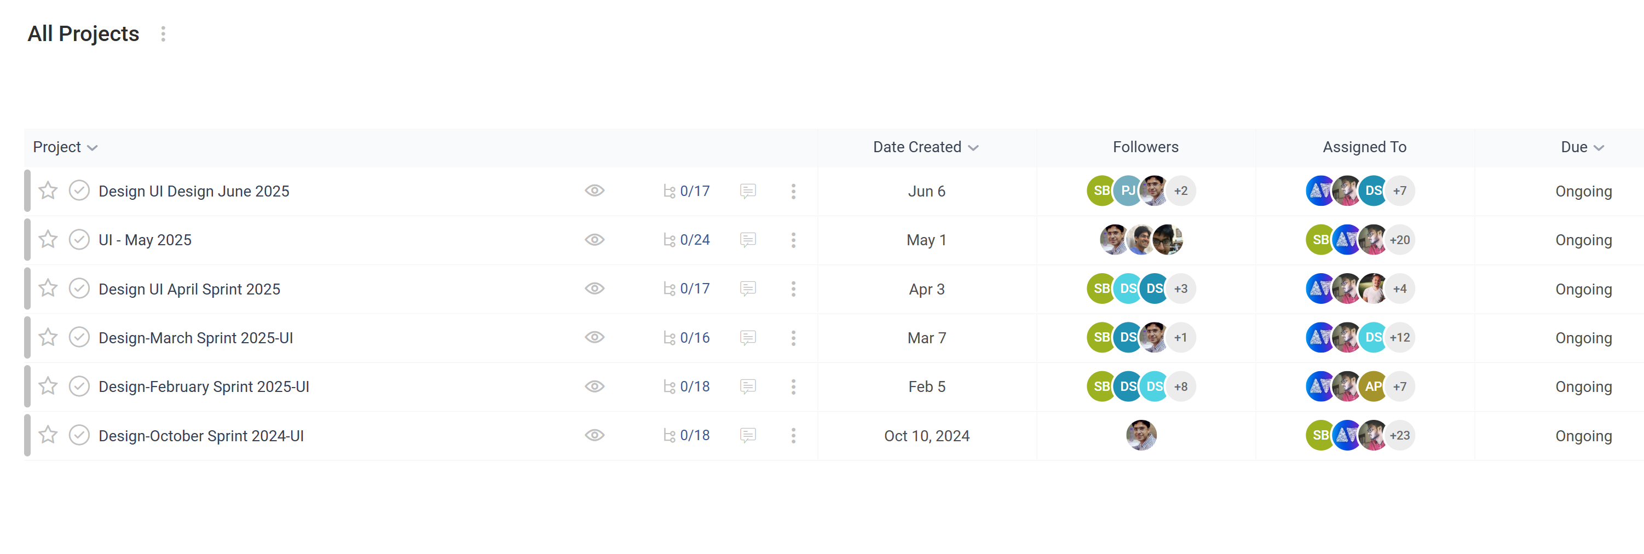Mark Design-March Sprint 2025-UI complete
This screenshot has width=1644, height=554.
click(79, 338)
